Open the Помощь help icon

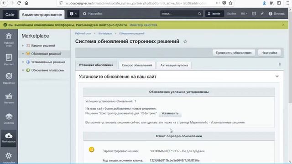[x=276, y=14]
